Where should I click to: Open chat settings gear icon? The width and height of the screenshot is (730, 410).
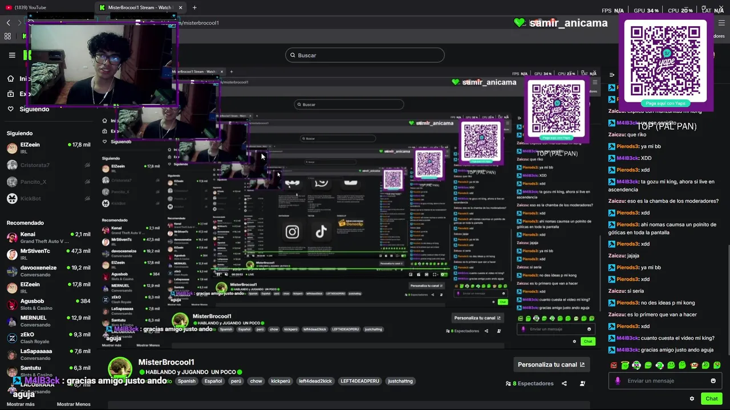pos(692,399)
